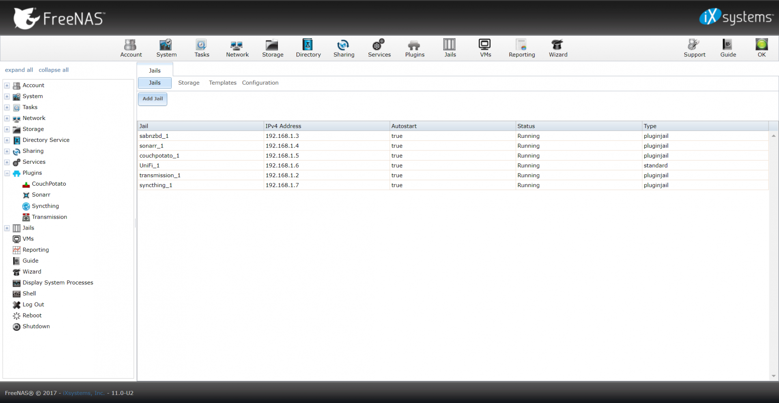Expand the Directory Service tree node
The height and width of the screenshot is (403, 779).
coord(7,140)
